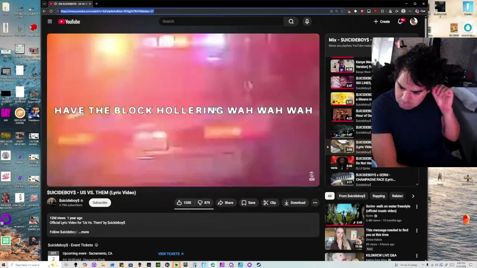Select the From $uicideboy$ chip
The image size is (477, 268).
coord(352,196)
